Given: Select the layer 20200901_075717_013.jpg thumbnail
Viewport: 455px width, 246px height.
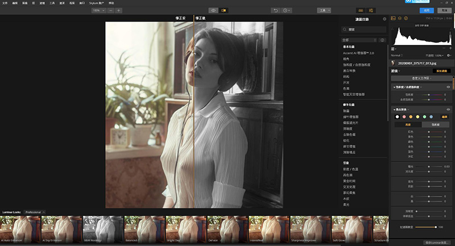Looking at the screenshot, I should (x=393, y=63).
